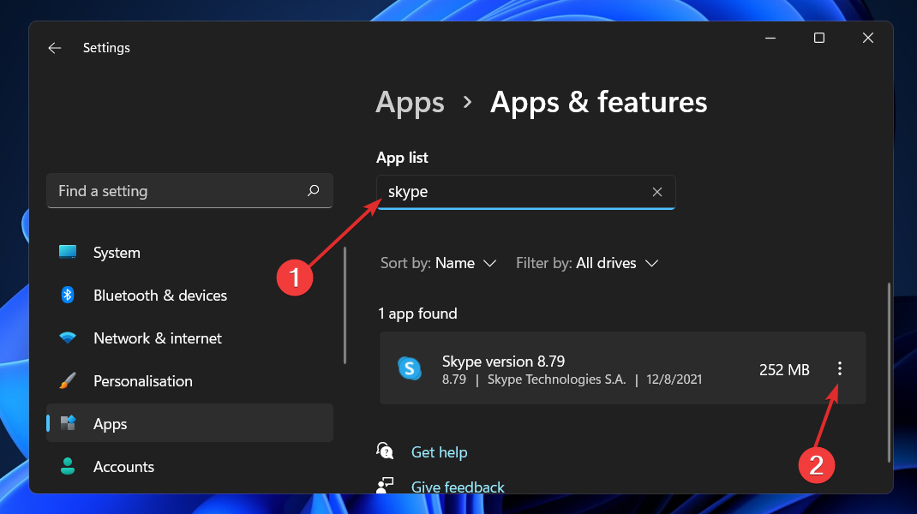Open Network & internet category

click(x=189, y=338)
